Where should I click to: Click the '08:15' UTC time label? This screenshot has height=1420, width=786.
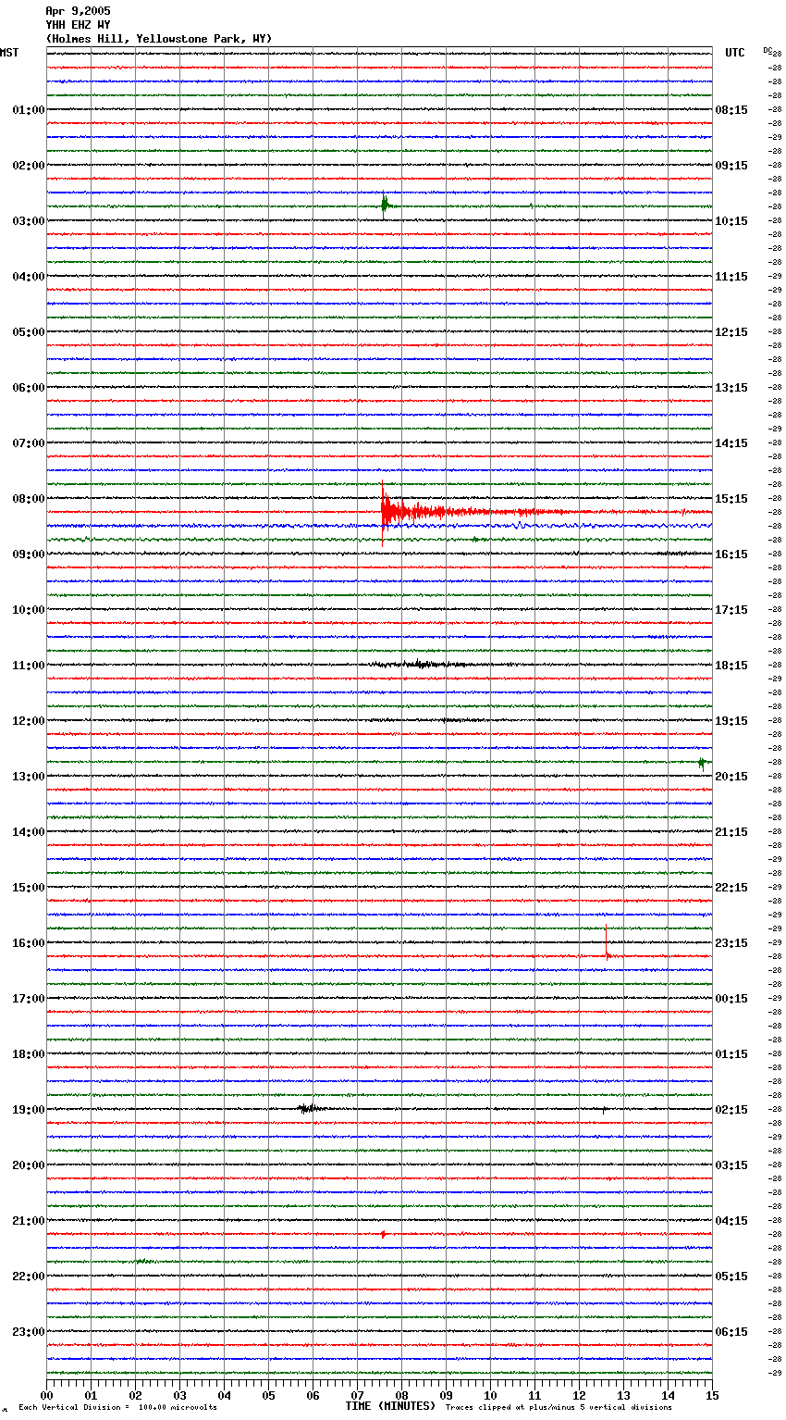(x=731, y=110)
